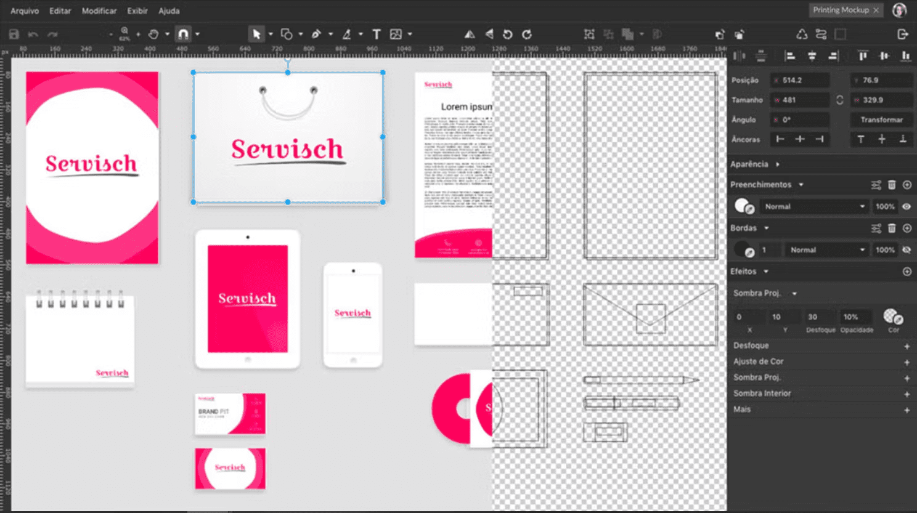Flip the selection horizontally
Image resolution: width=917 pixels, height=513 pixels.
coord(470,34)
